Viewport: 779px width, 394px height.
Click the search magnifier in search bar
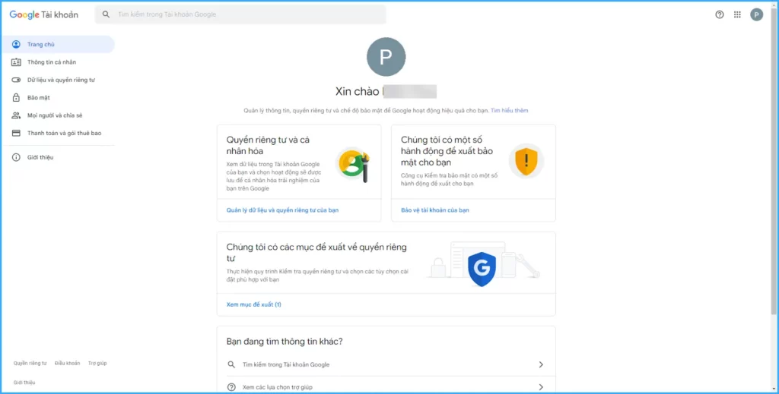106,14
